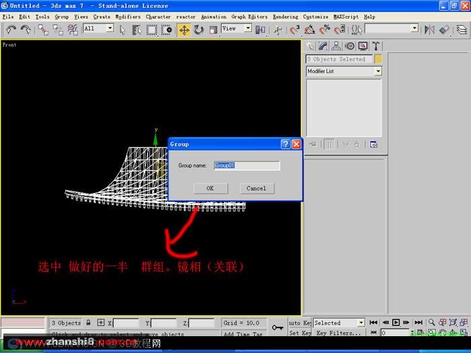Toggle the 3D snap button

(295, 30)
